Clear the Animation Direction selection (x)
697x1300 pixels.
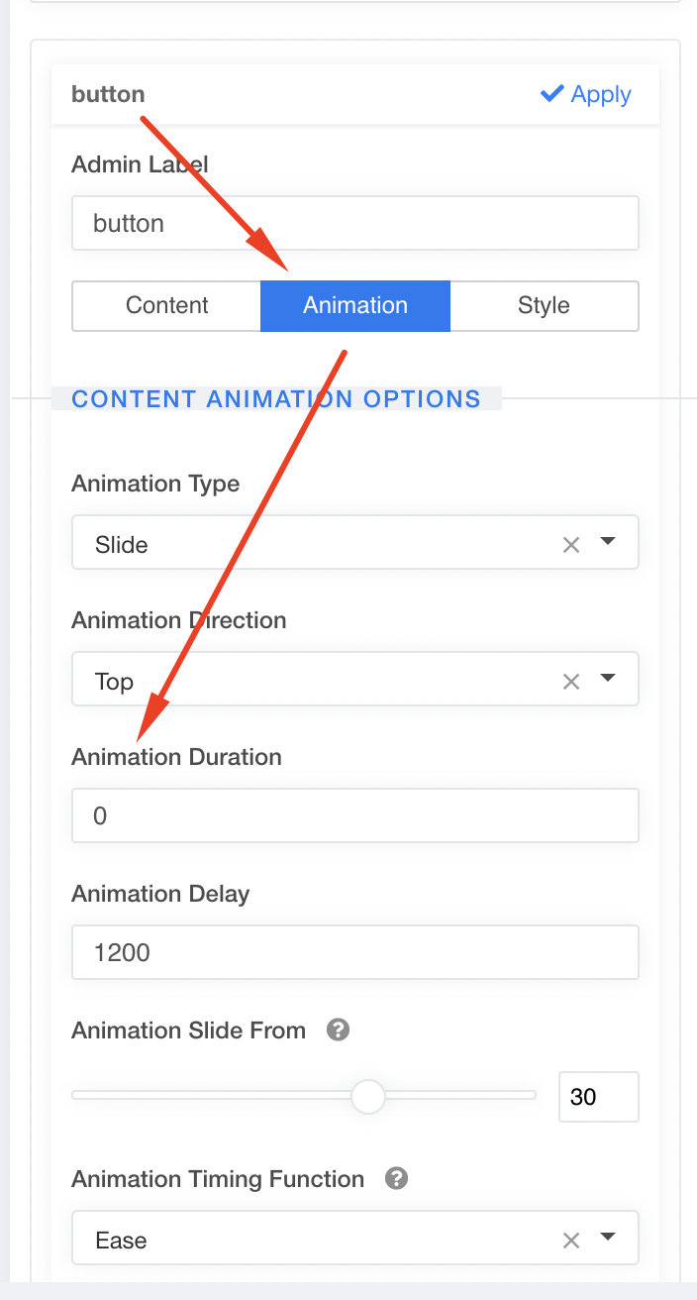coord(571,681)
